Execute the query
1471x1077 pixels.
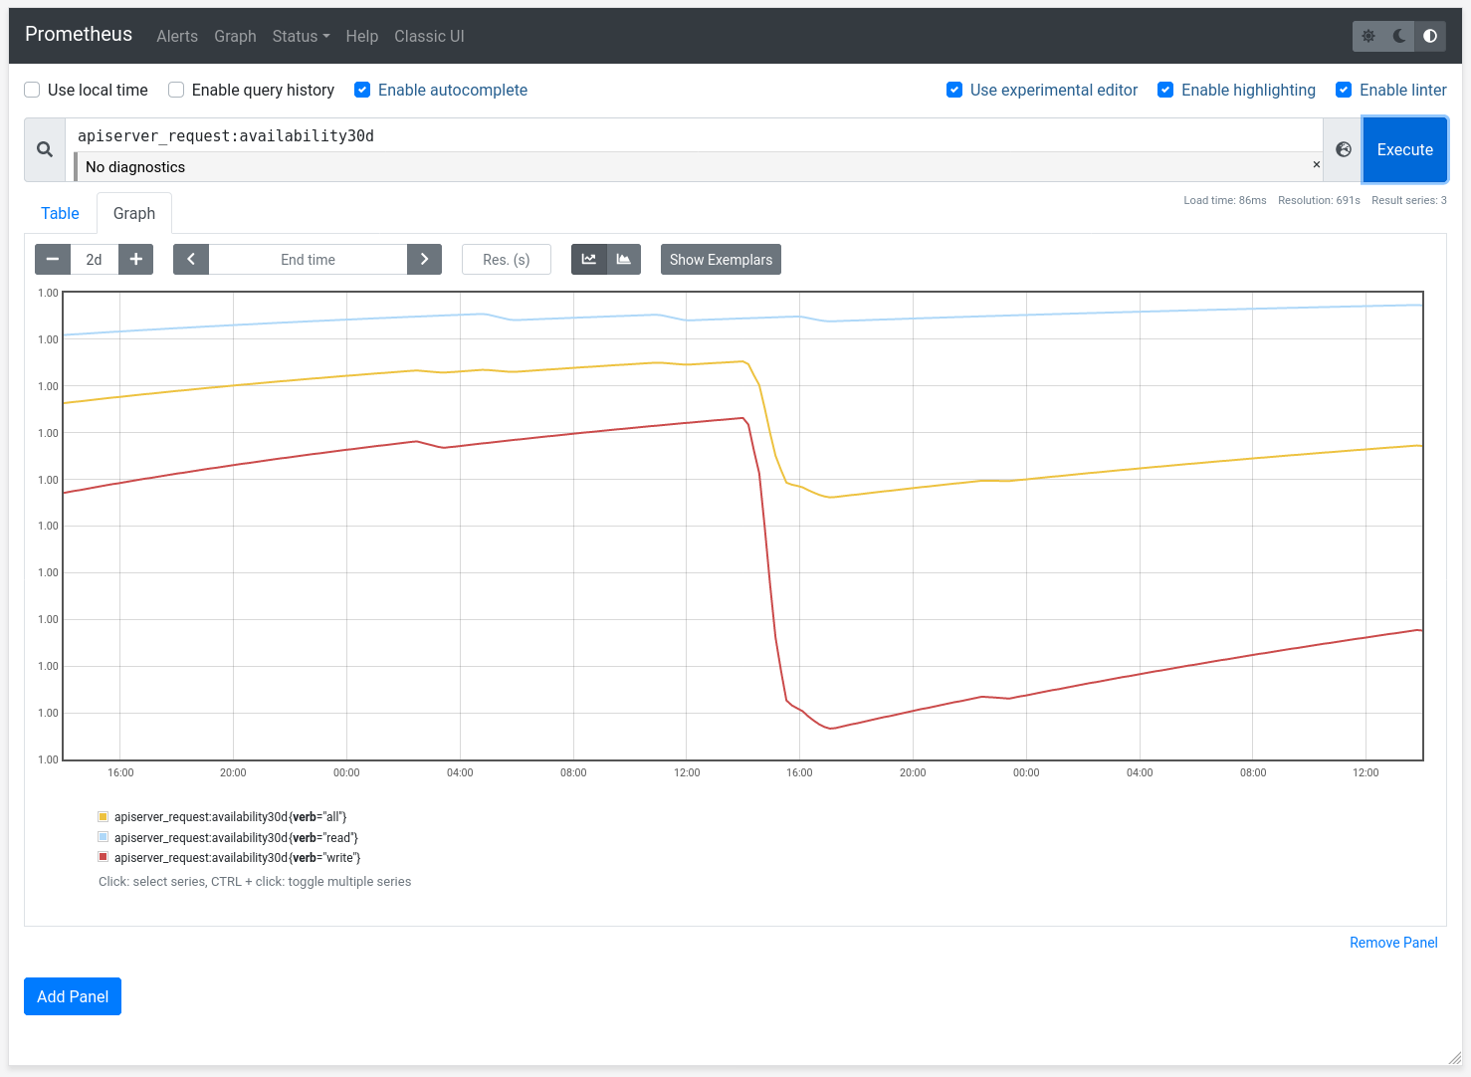click(1405, 149)
